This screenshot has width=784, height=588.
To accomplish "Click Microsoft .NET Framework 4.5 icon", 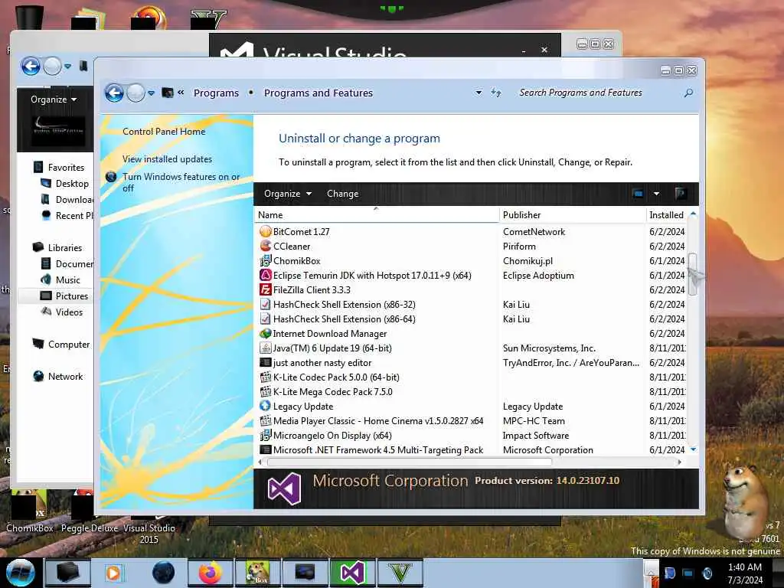I will pos(266,449).
